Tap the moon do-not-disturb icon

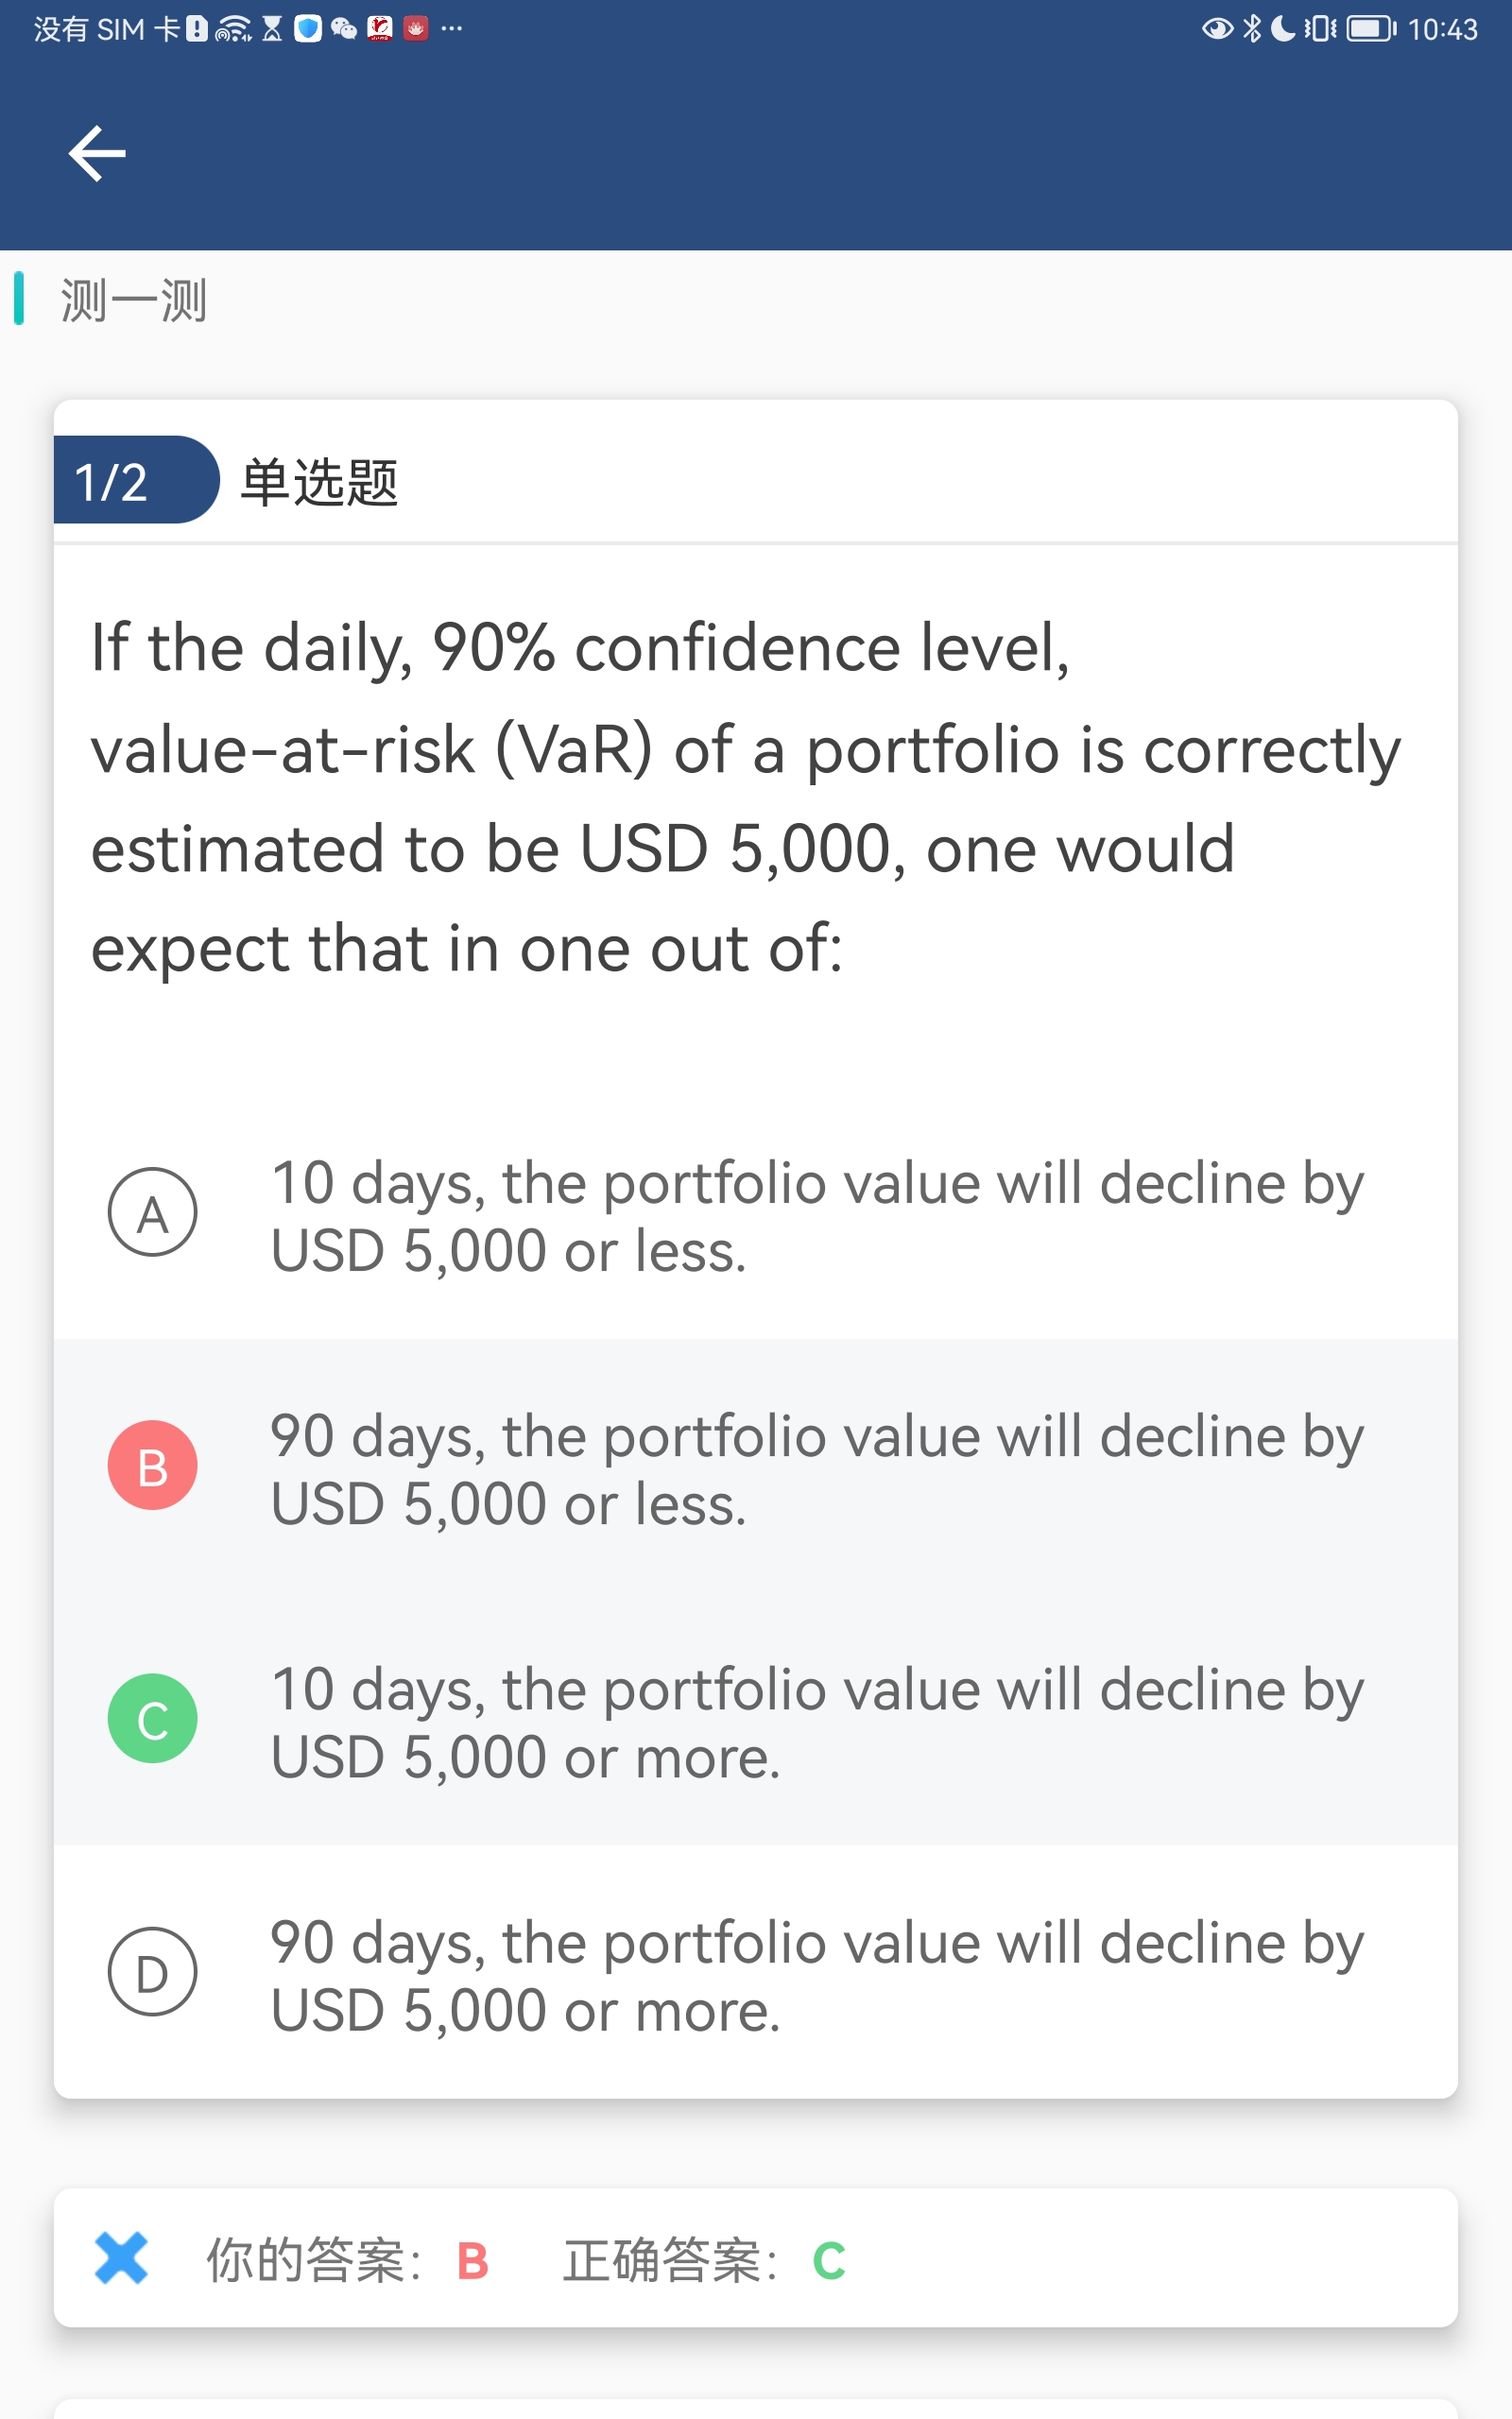click(1282, 29)
